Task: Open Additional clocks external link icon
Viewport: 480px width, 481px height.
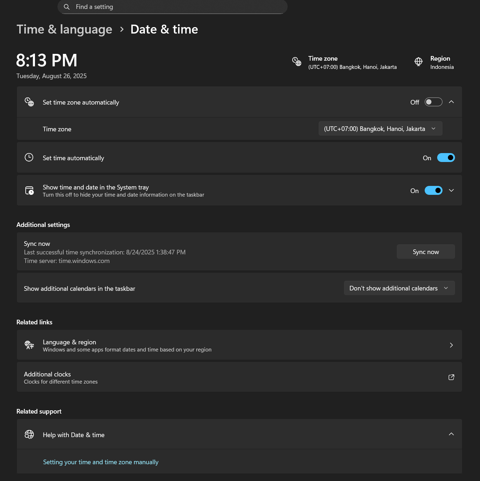Action: click(451, 377)
